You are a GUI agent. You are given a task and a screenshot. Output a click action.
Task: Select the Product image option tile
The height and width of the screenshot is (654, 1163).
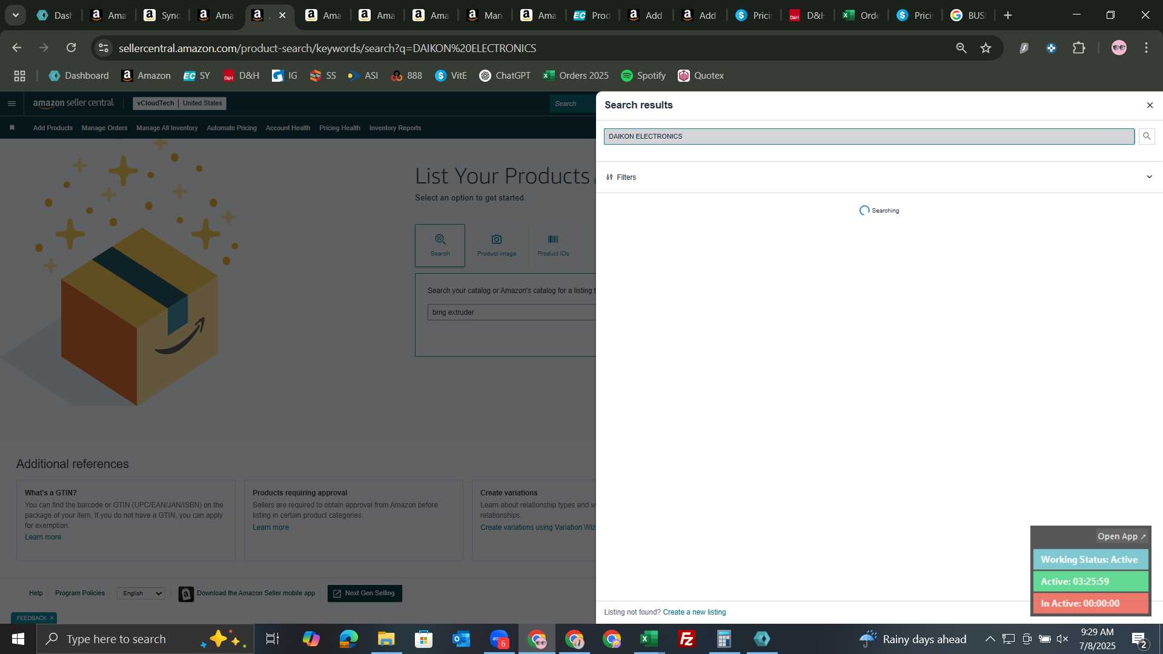[x=497, y=245]
